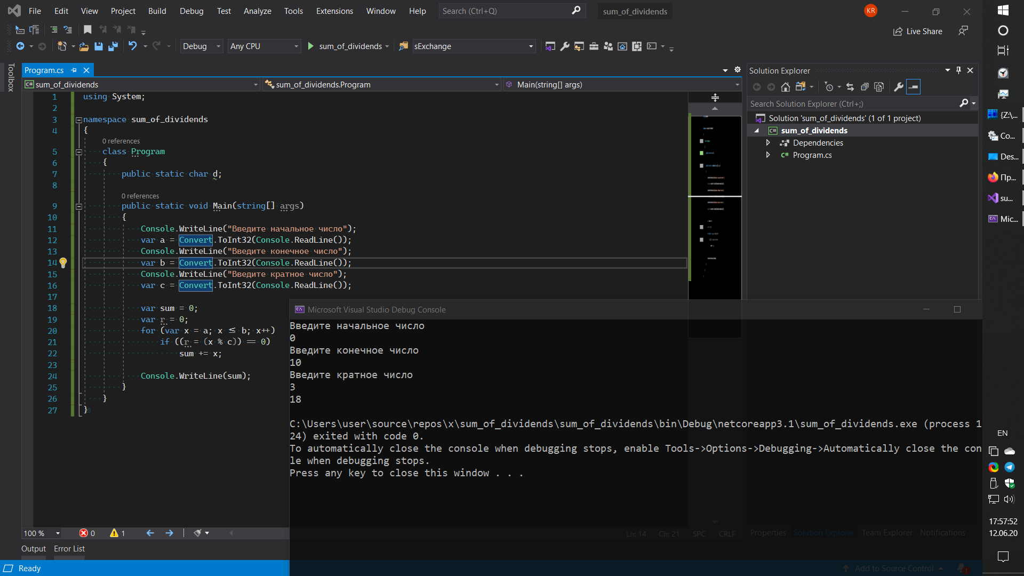1024x576 pixels.
Task: Expand the Program.cs tree node
Action: [x=768, y=155]
